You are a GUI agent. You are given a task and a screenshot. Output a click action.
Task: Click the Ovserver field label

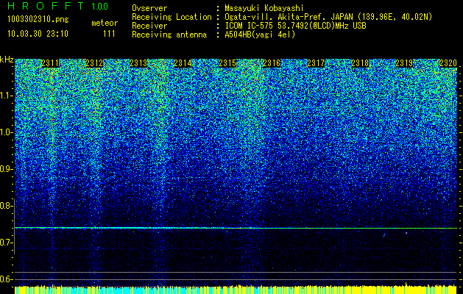(x=149, y=8)
